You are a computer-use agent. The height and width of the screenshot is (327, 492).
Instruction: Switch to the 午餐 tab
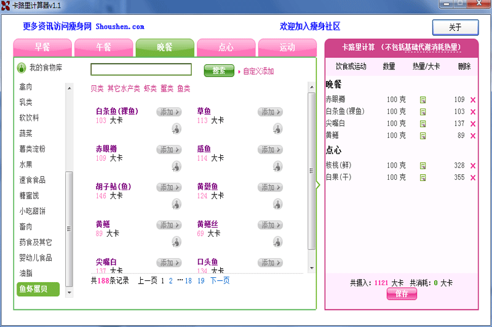pos(103,47)
